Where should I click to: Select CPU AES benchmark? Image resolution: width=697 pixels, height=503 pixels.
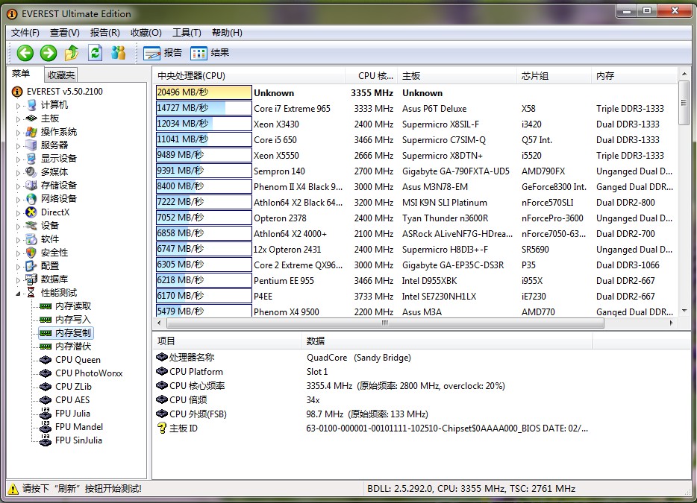[72, 400]
